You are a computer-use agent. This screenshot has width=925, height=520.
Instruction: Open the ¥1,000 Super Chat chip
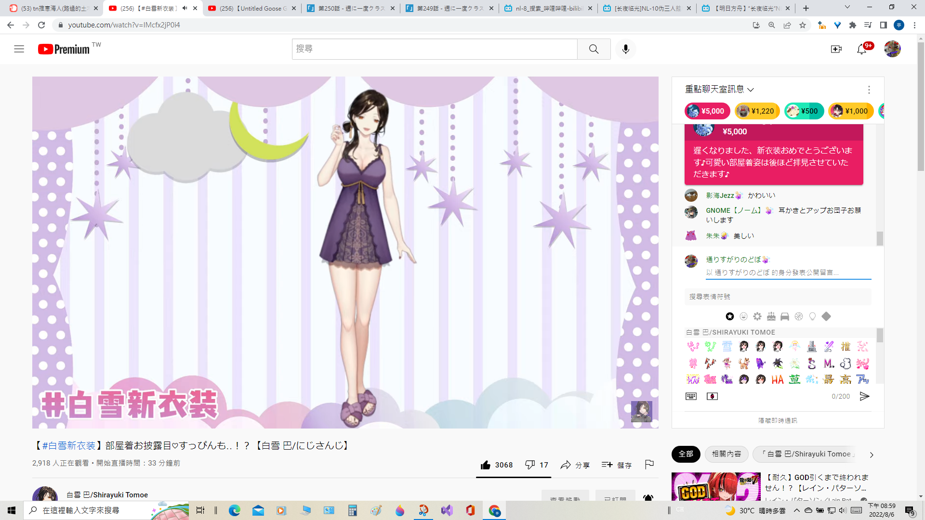pyautogui.click(x=851, y=111)
